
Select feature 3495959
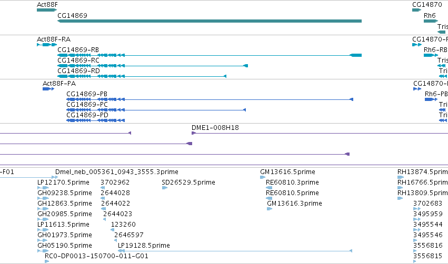(x=427, y=214)
